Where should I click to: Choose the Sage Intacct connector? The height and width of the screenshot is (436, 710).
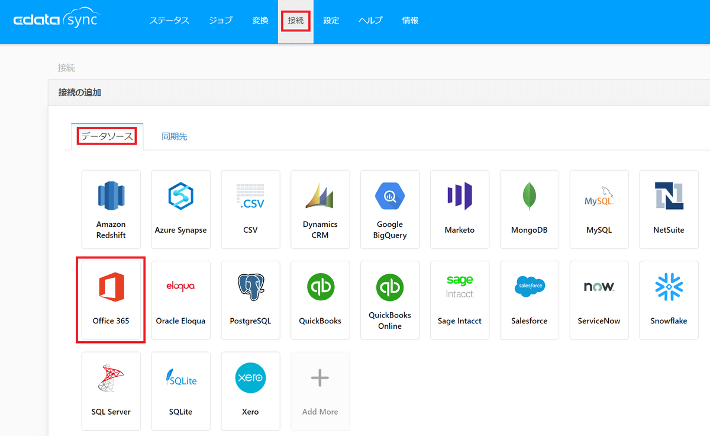click(460, 300)
